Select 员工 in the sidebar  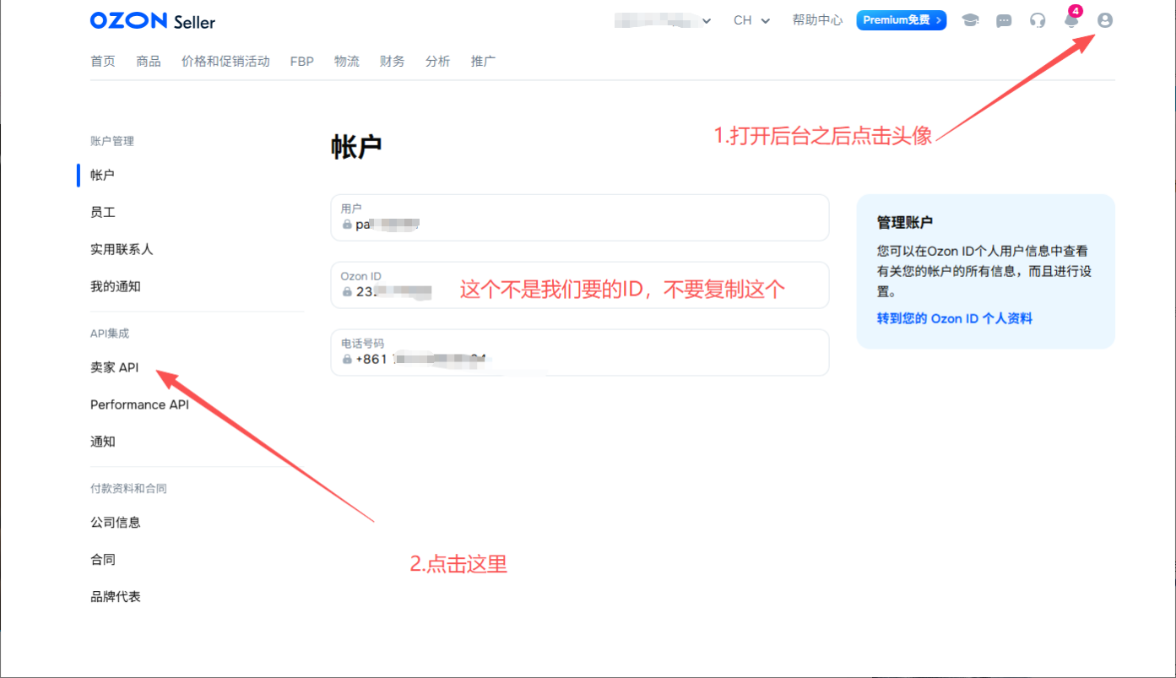pyautogui.click(x=103, y=212)
